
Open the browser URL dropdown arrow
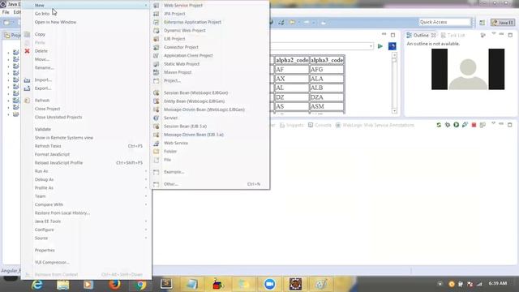tap(371, 46)
